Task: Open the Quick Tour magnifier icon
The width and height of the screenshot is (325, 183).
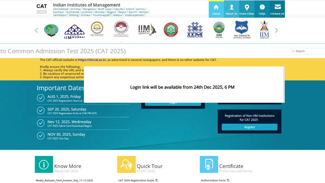Action: 126,164
